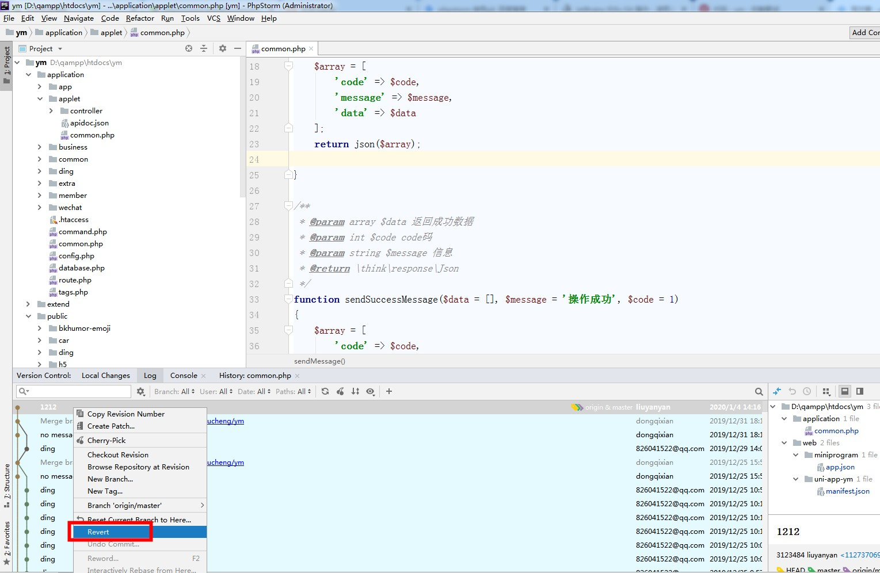Open the Branch filter dropdown

pyautogui.click(x=174, y=391)
